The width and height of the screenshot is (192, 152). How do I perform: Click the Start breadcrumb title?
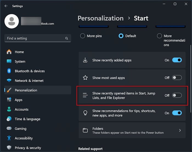coord(141,18)
